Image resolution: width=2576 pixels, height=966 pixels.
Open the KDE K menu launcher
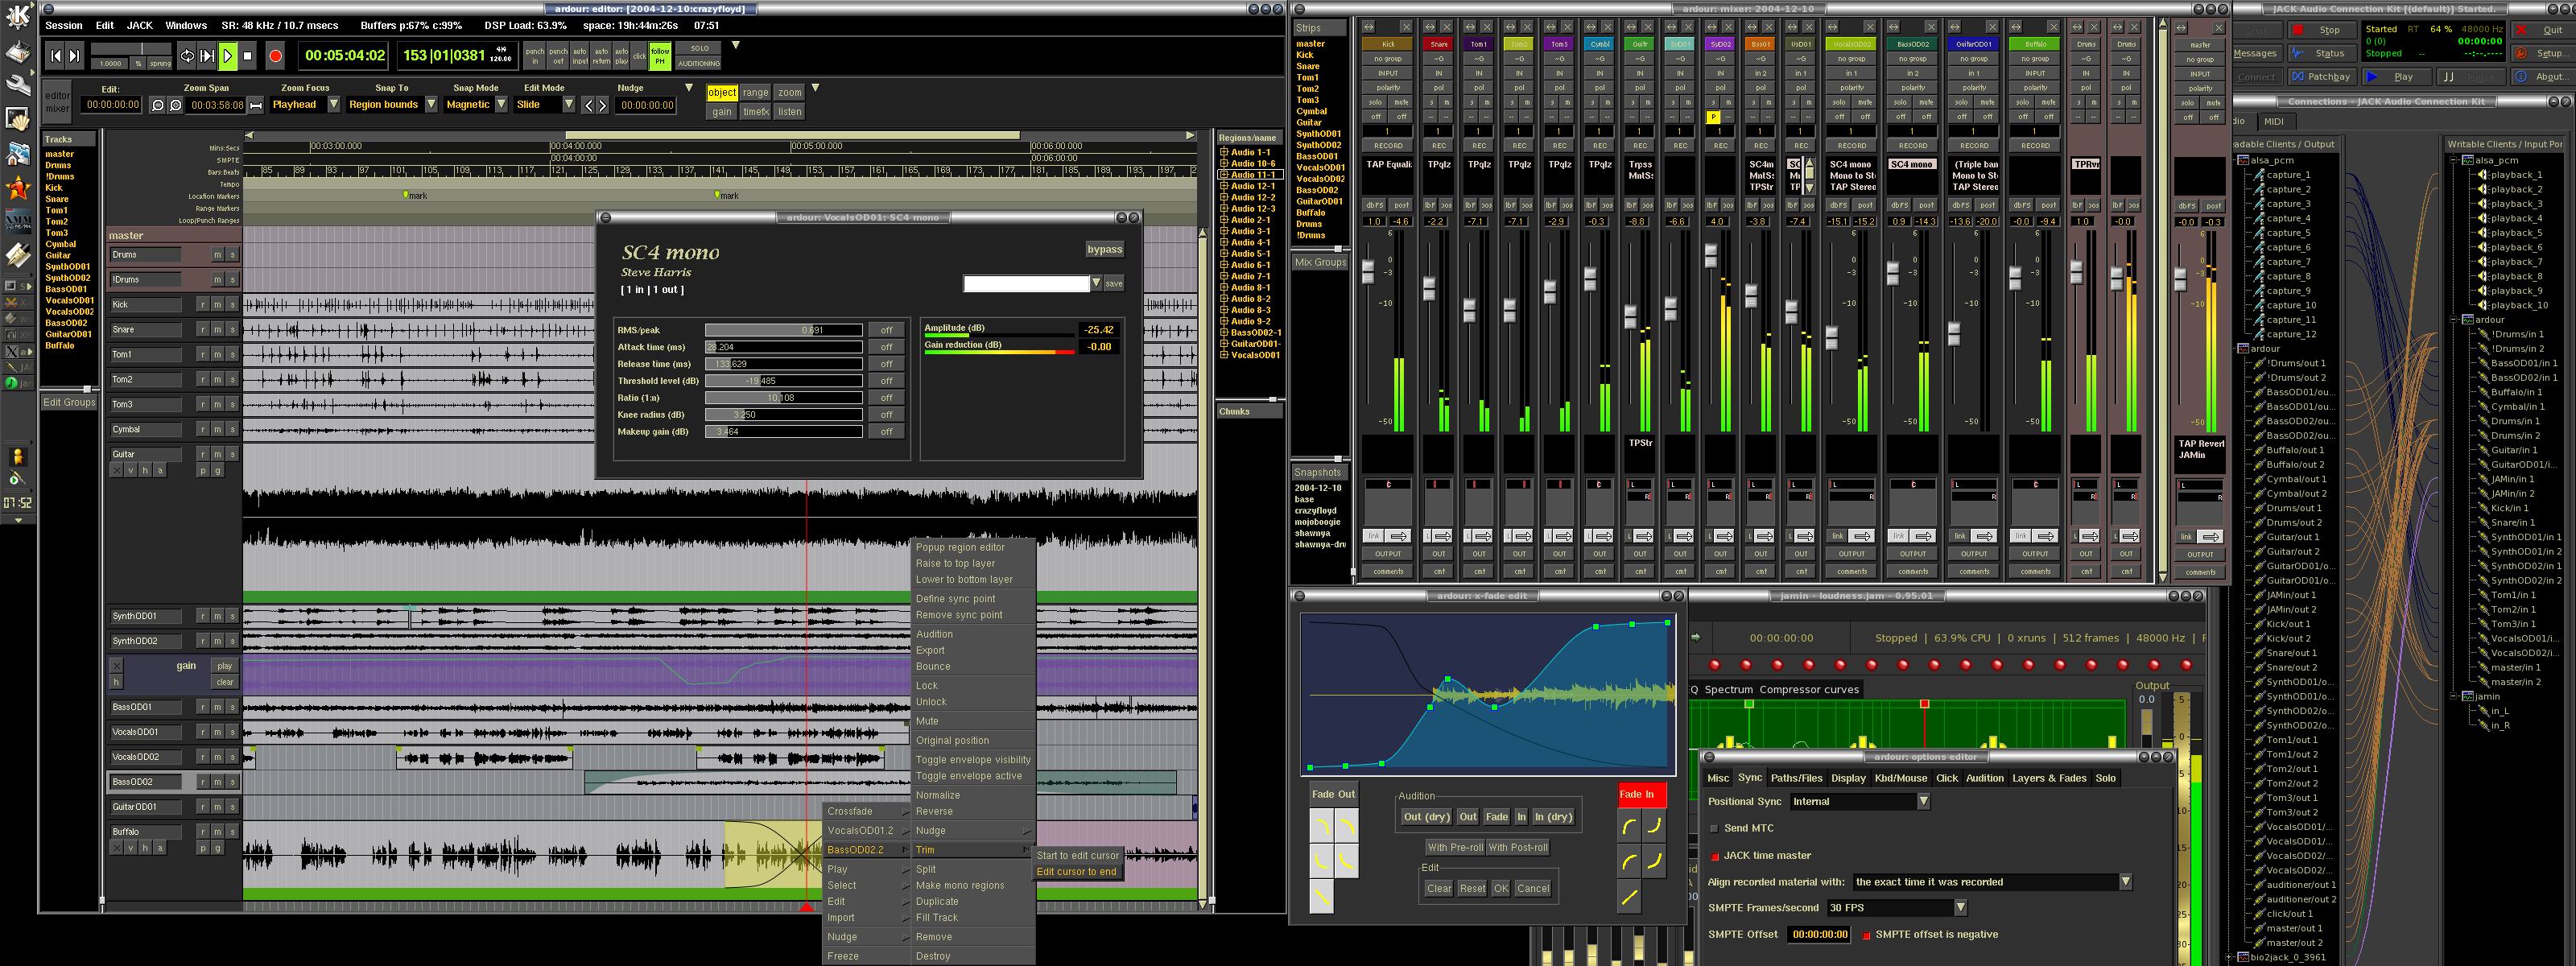(x=18, y=16)
